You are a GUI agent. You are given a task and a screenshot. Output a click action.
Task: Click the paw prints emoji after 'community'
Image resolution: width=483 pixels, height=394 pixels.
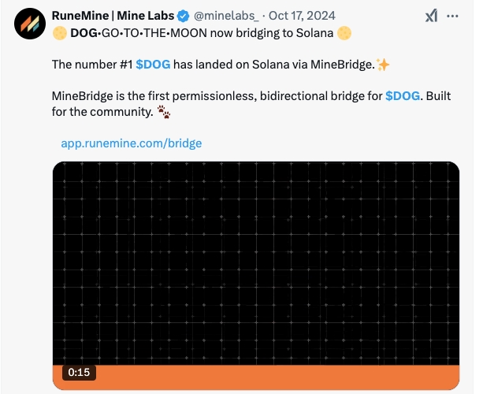(163, 112)
